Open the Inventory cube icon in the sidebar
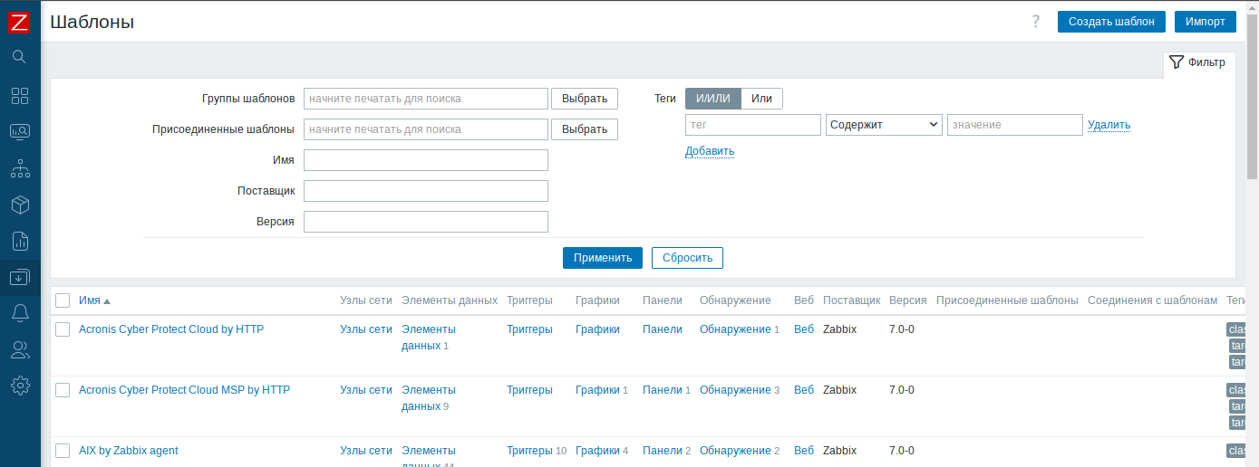This screenshot has height=467, width=1259. (x=20, y=205)
